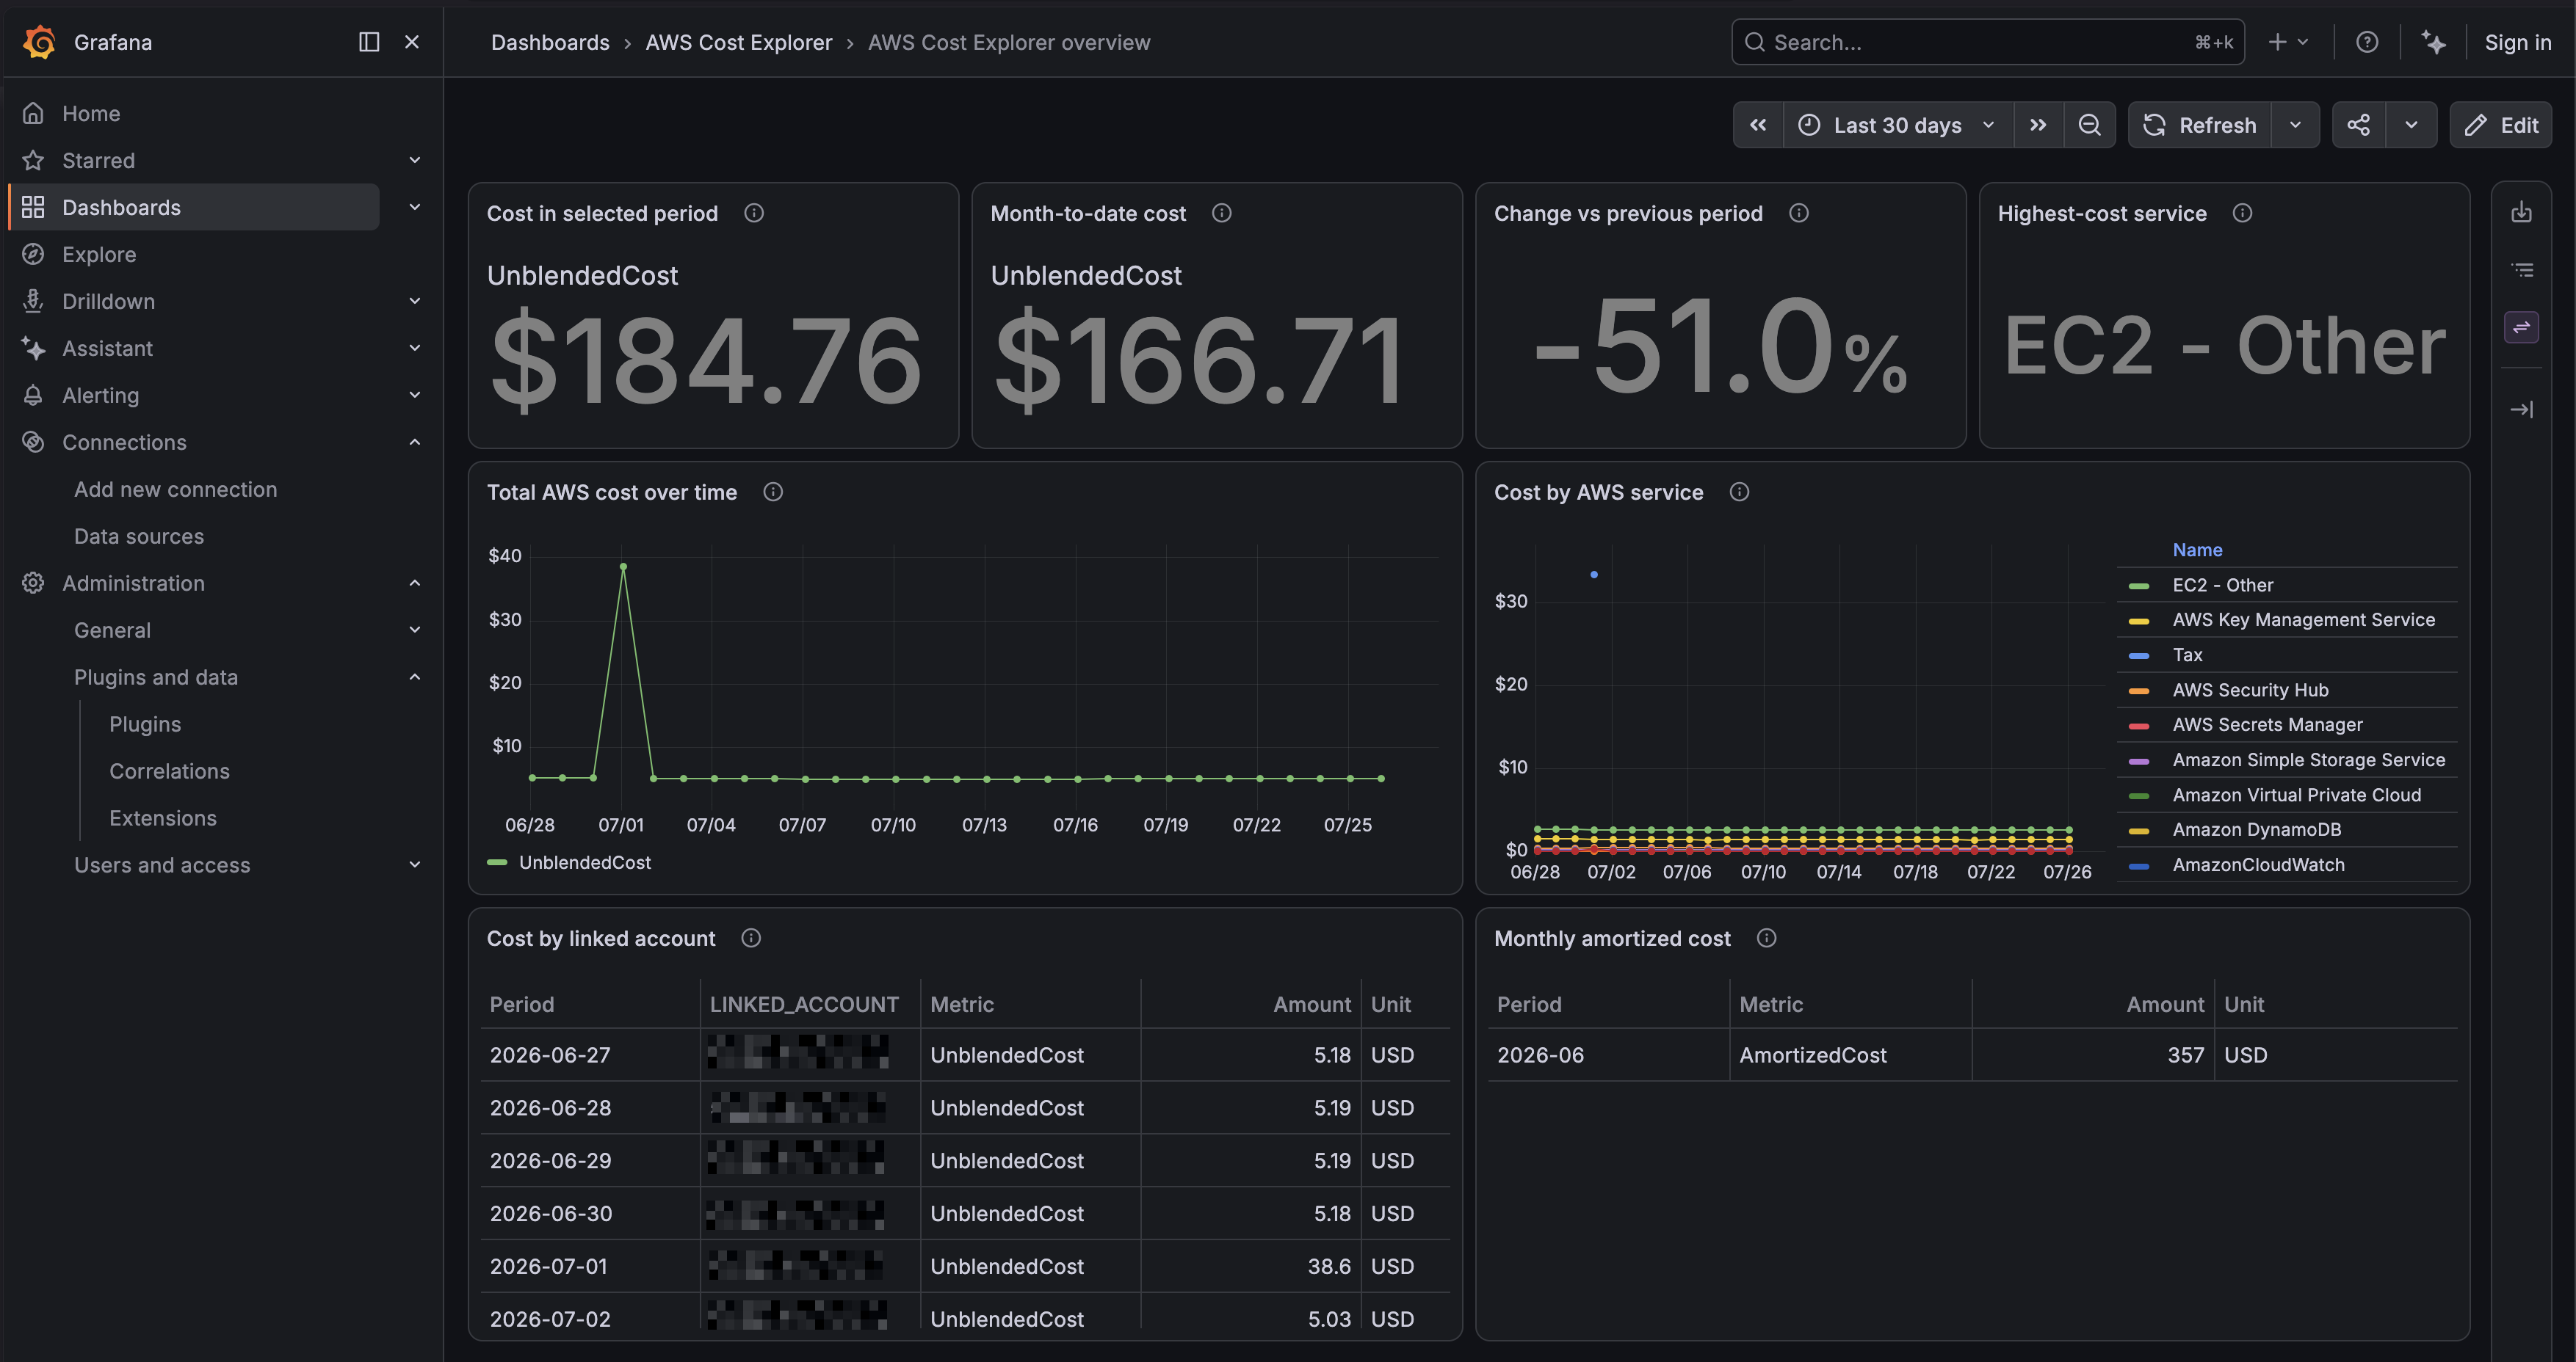Toggle EC2 - Other legend series
2576x1362 pixels.
(x=2222, y=585)
